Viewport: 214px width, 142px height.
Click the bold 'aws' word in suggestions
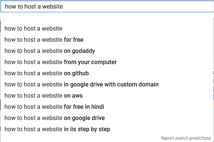[77, 96]
